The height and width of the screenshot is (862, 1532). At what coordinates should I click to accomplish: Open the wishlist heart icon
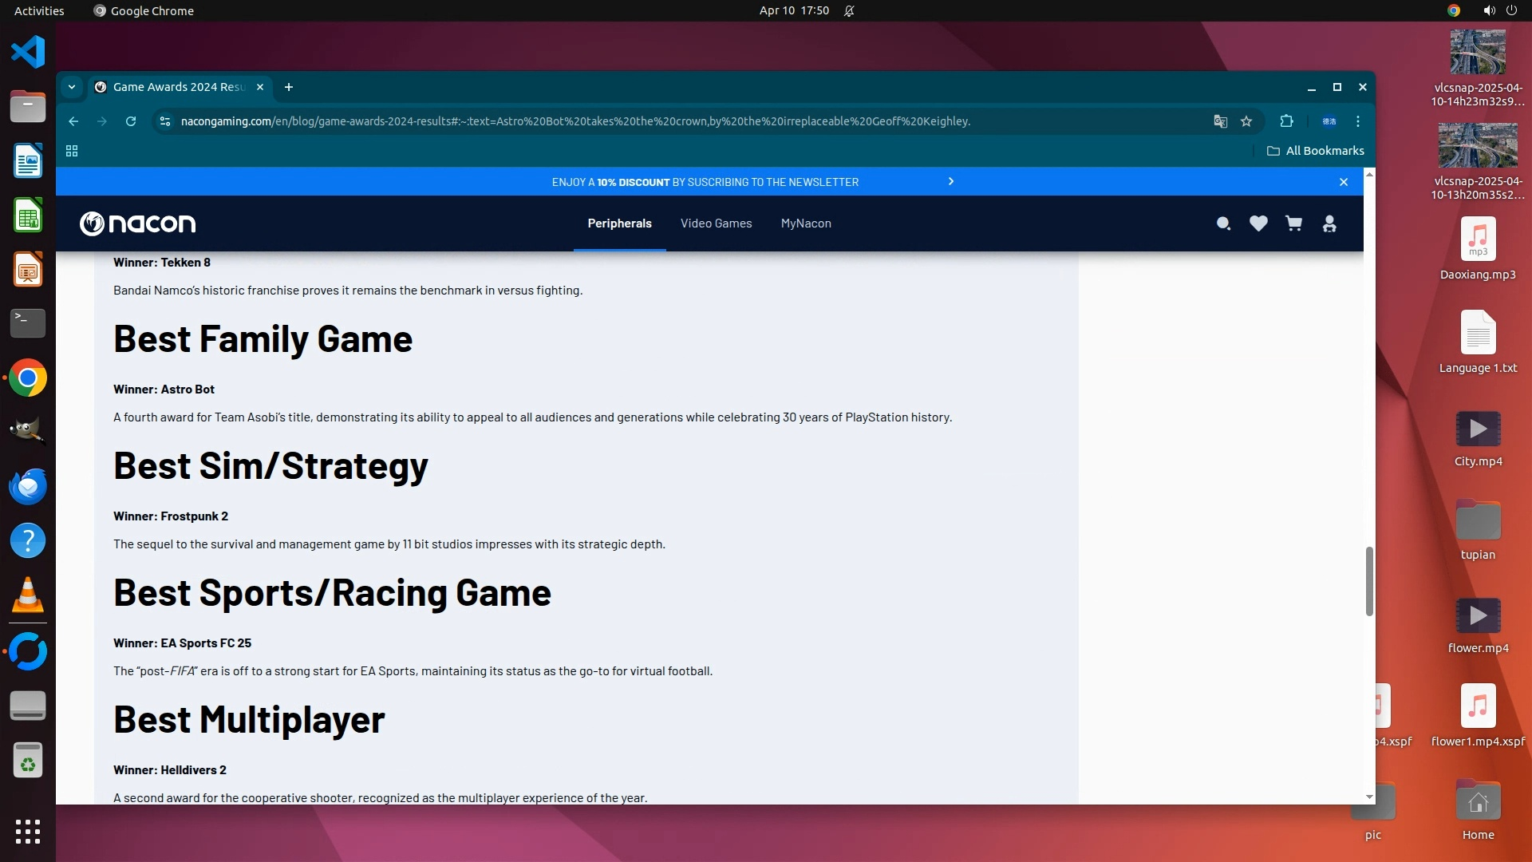tap(1258, 224)
